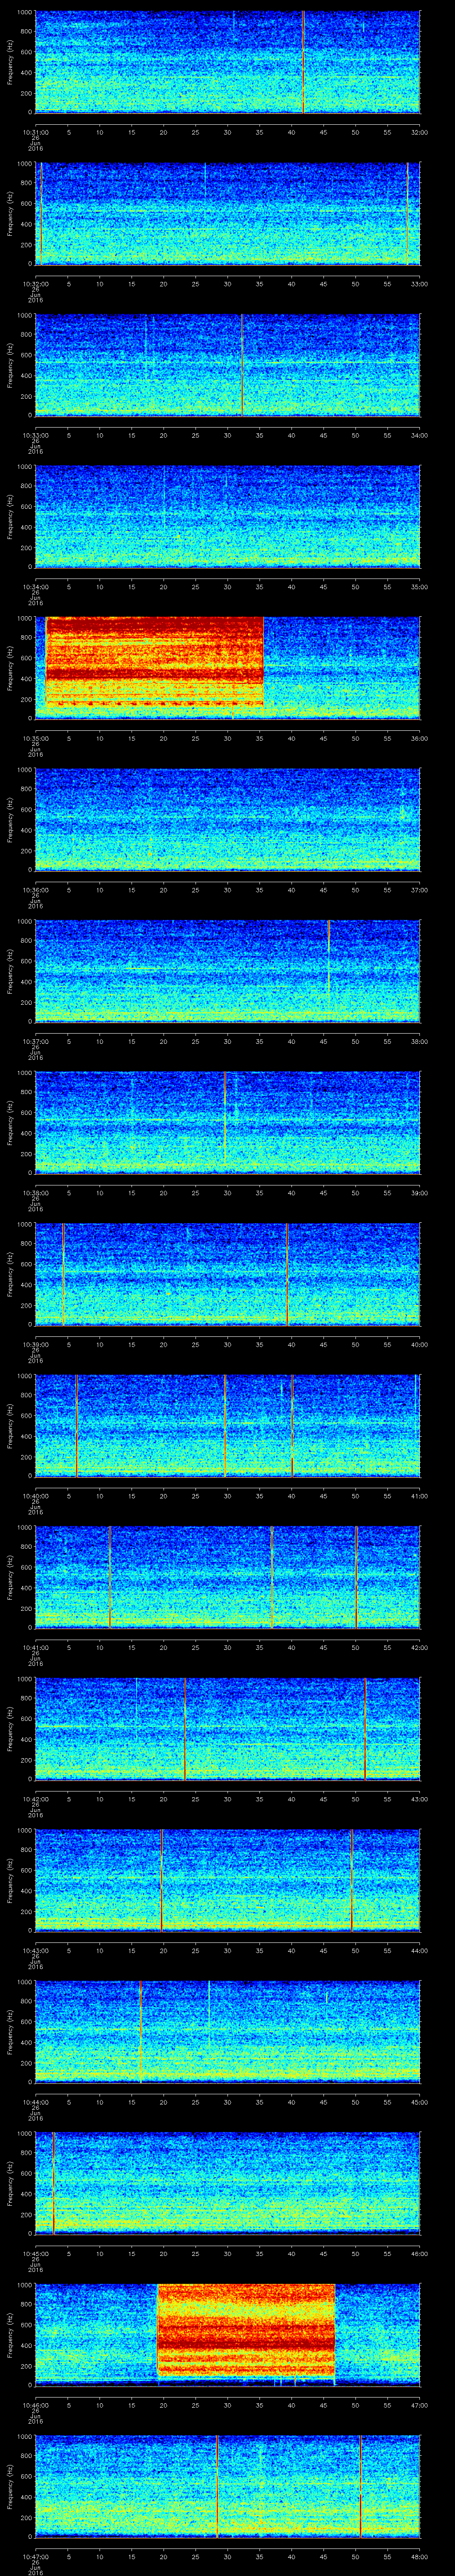Click the red spike near 3 s in the 10:45 spectrogram

(x=54, y=2183)
